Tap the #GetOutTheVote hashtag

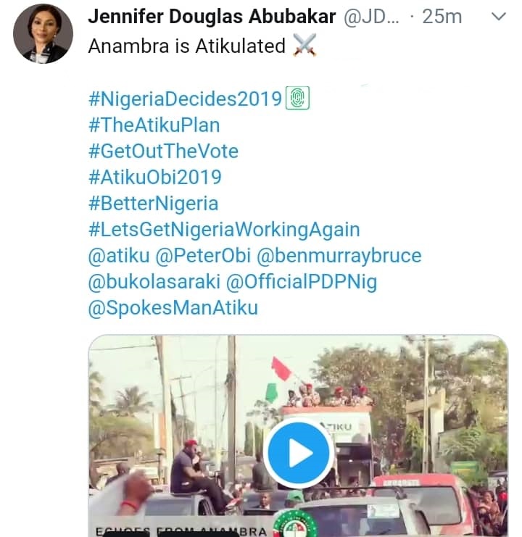coord(162,151)
